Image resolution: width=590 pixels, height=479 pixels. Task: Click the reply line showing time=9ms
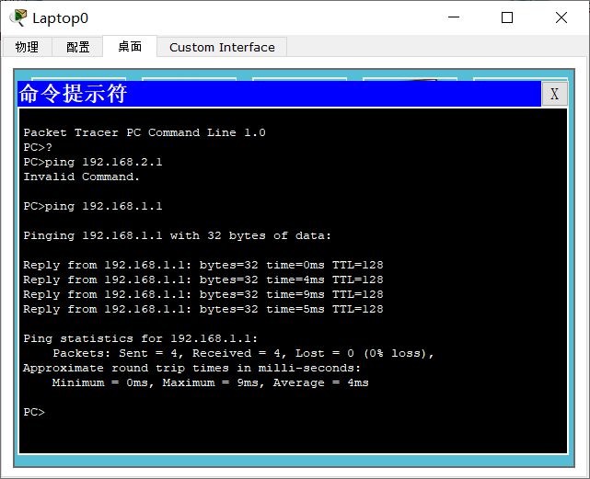[202, 294]
